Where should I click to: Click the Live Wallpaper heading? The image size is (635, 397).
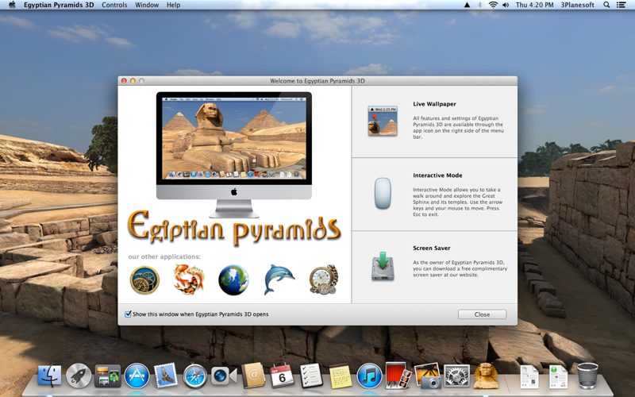[434, 104]
